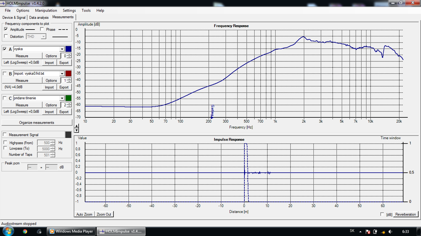The width and height of the screenshot is (421, 236).
Task: Uncheck the Amplitude checkbox
Action: 6,29
